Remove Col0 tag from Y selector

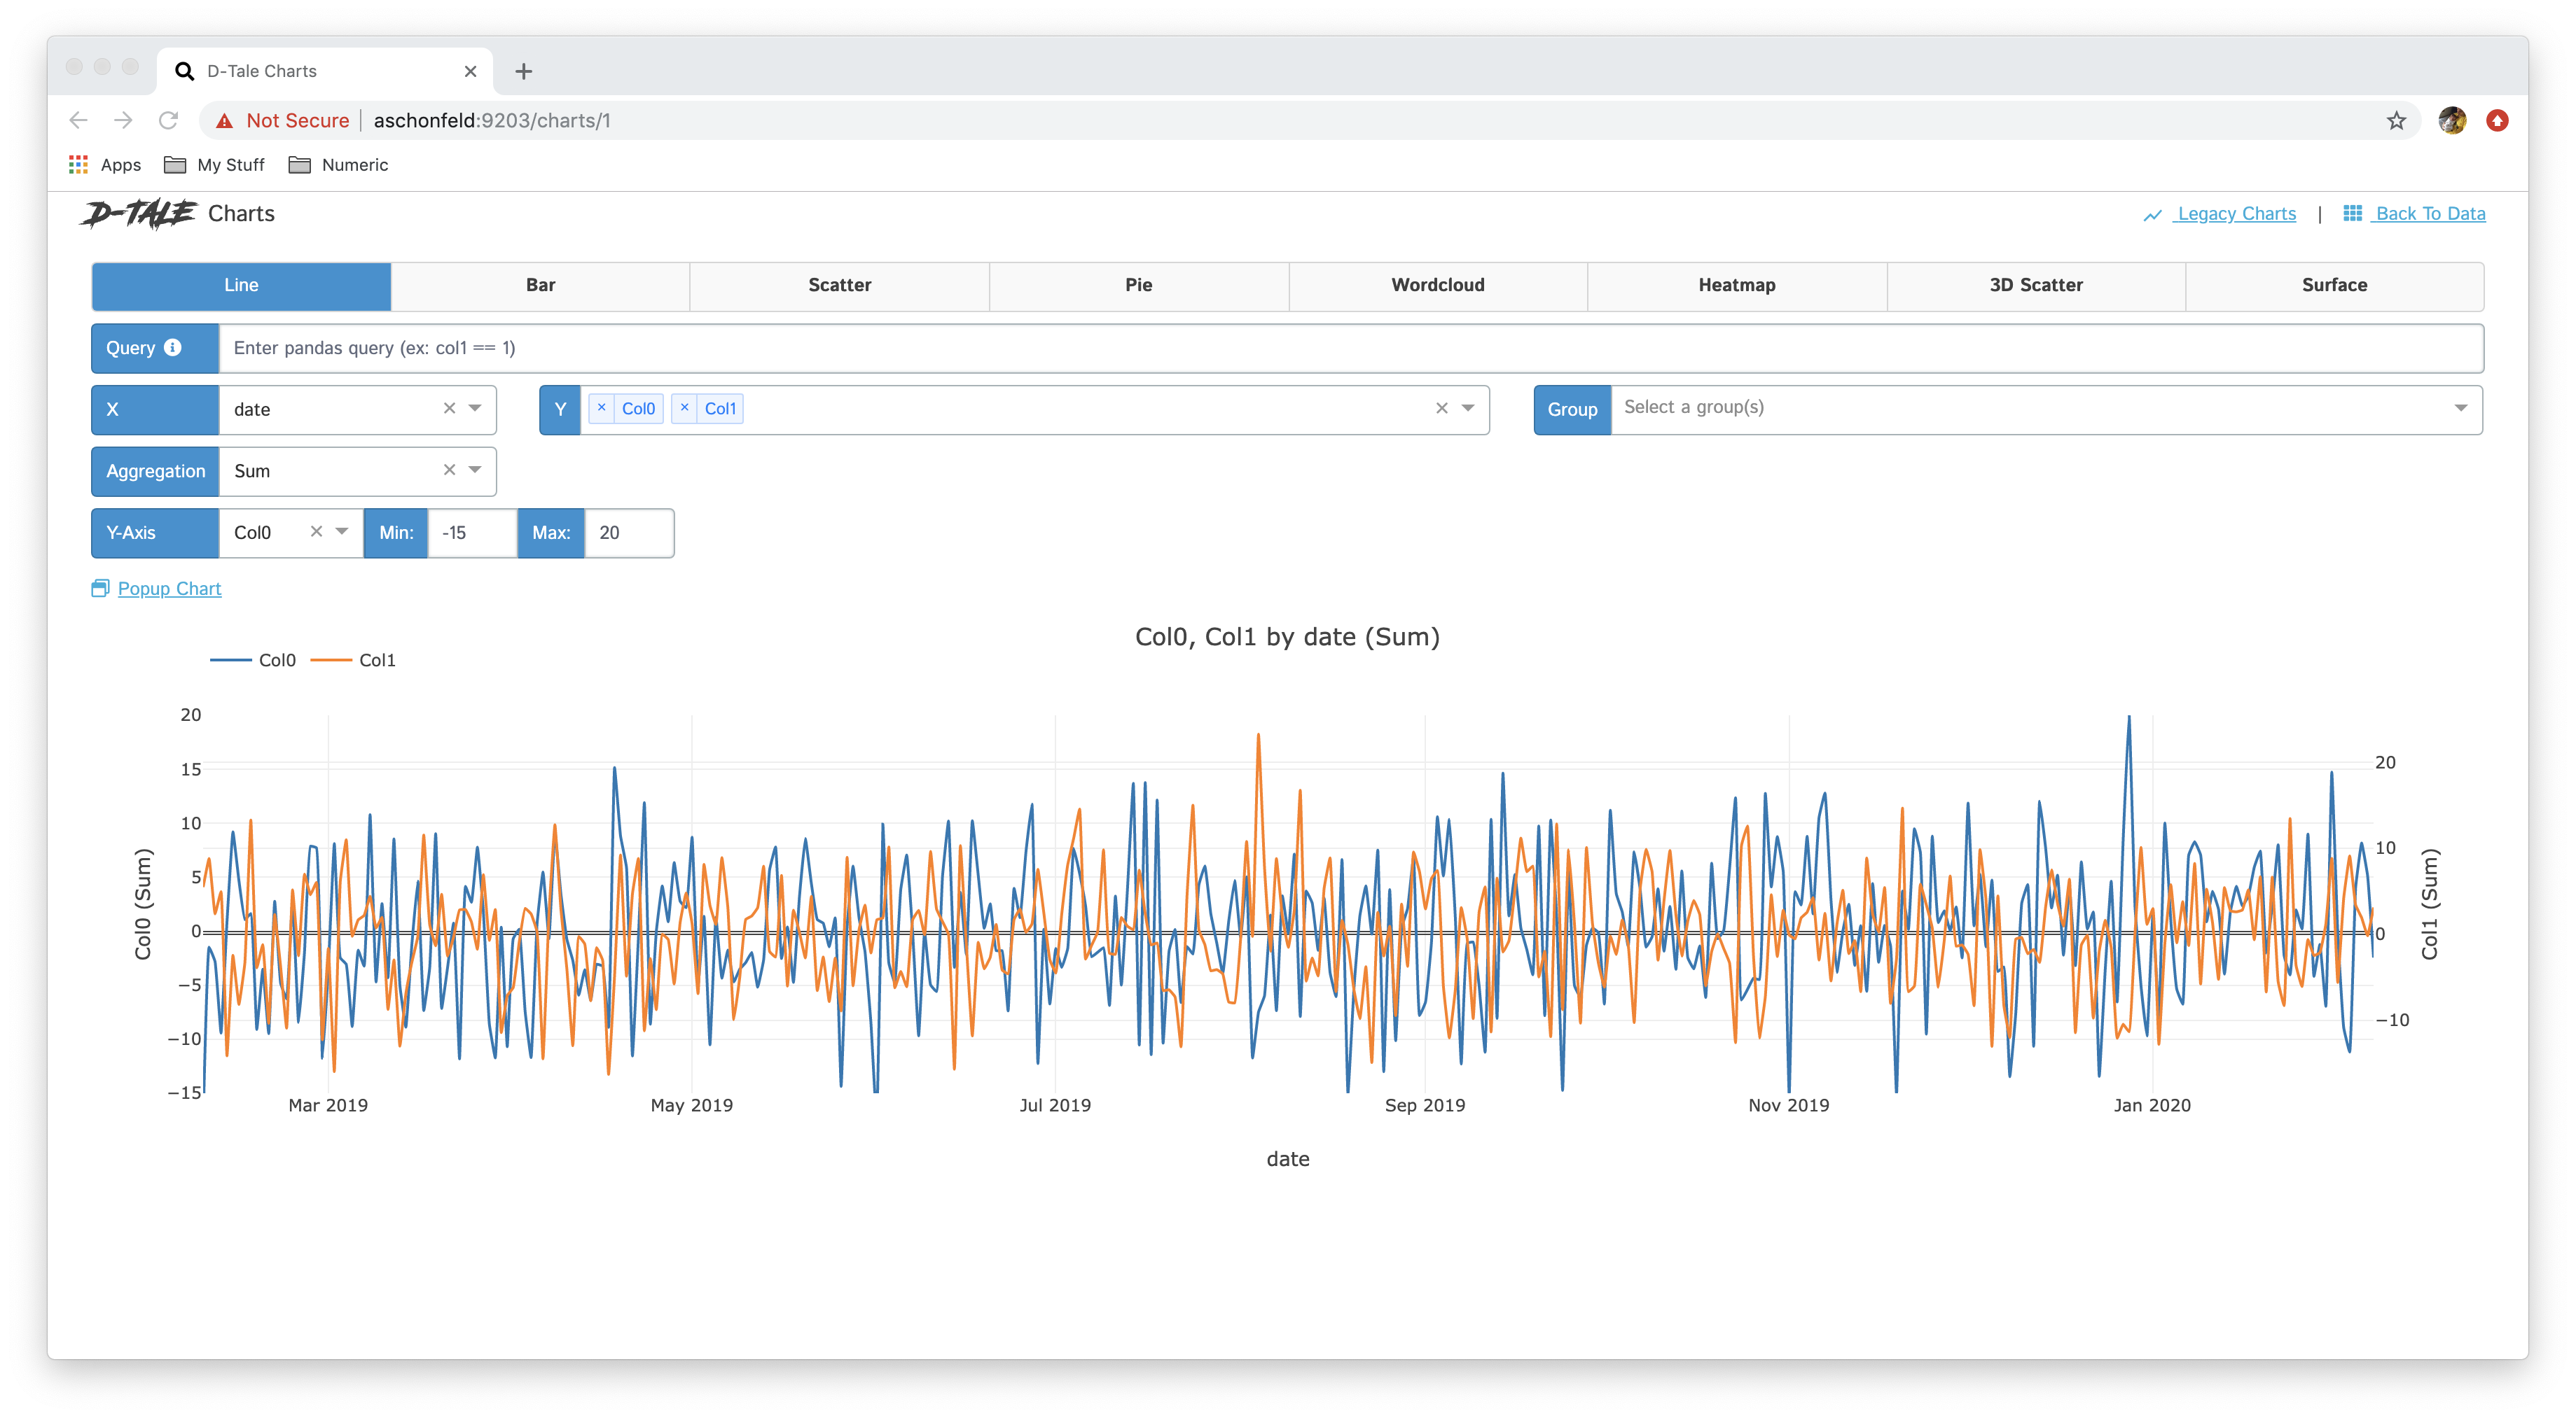pos(601,408)
